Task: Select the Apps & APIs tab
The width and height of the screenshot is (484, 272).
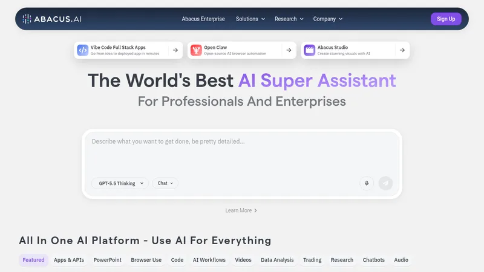Action: [x=69, y=260]
